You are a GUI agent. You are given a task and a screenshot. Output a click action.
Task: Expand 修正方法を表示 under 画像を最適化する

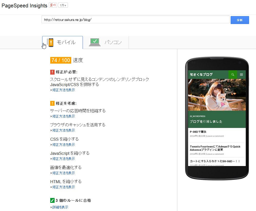pyautogui.click(x=64, y=173)
